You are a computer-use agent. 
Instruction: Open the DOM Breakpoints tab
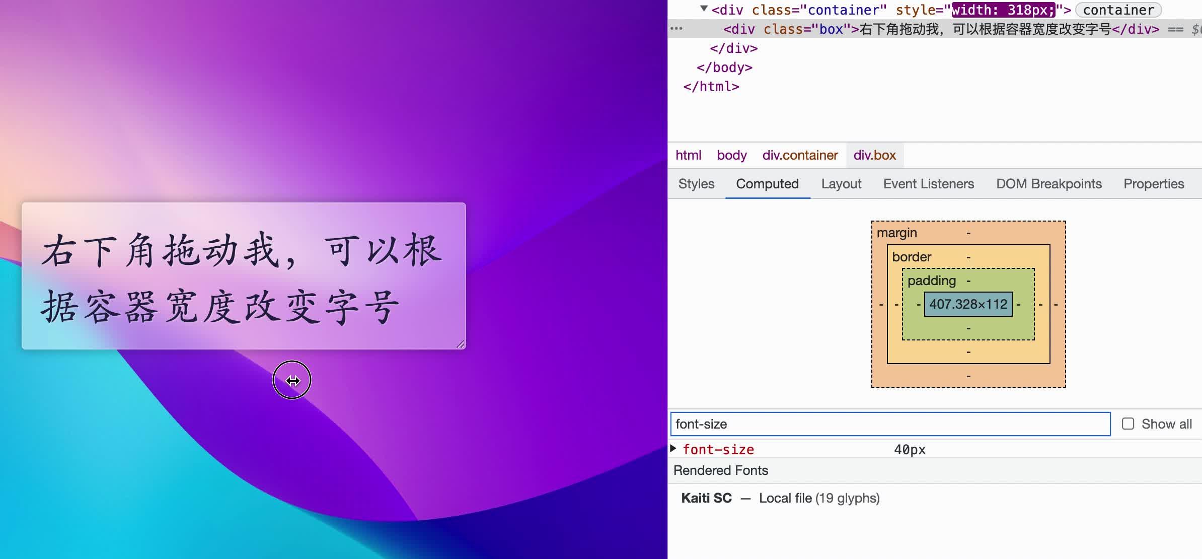click(1049, 184)
